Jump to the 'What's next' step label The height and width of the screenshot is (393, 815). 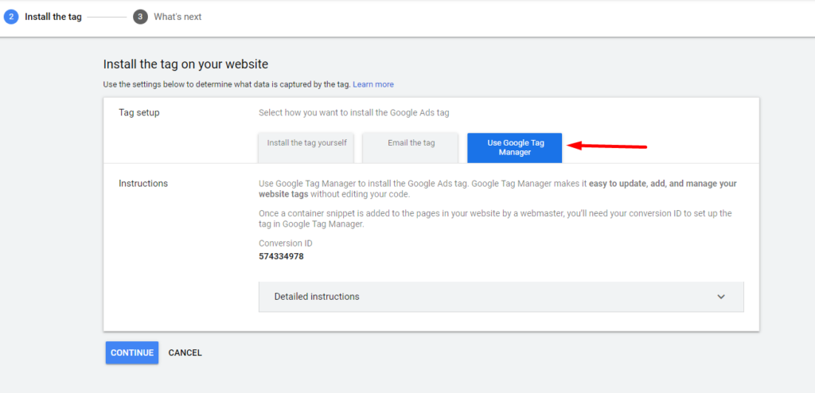click(177, 17)
